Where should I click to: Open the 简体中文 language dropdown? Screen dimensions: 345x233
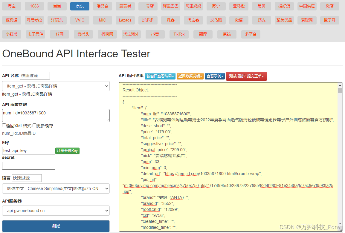tap(56, 188)
